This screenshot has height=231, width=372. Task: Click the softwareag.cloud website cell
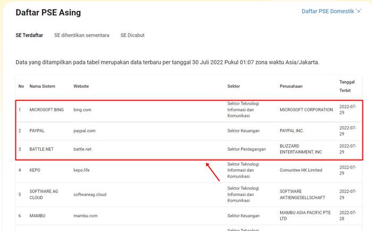[x=90, y=194]
